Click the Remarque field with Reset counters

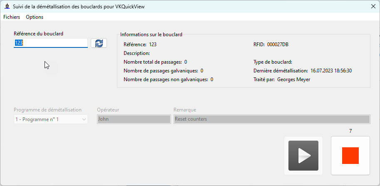(x=271, y=119)
